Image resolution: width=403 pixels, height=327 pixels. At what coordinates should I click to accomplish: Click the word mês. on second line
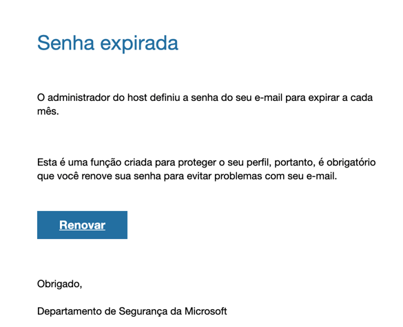48,111
